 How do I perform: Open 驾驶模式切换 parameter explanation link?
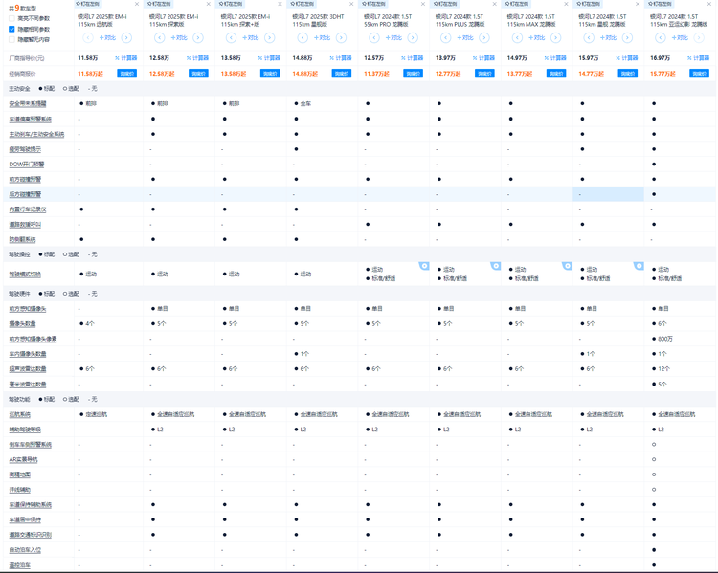coord(26,275)
